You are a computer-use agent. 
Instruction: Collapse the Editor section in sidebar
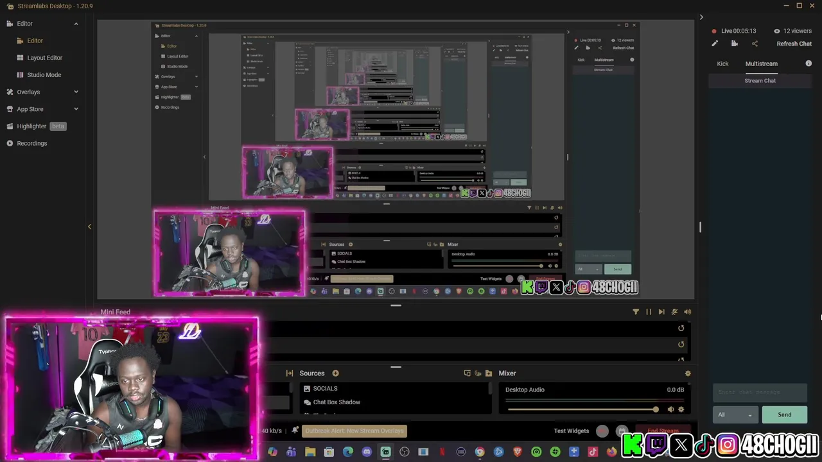76,24
